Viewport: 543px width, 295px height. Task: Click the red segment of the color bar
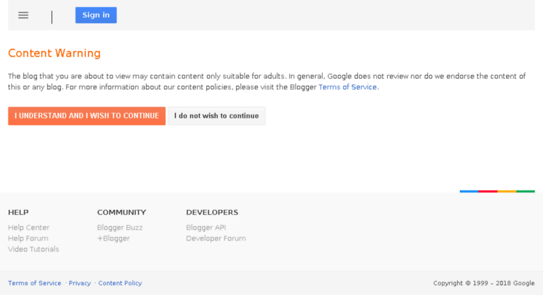(488, 191)
